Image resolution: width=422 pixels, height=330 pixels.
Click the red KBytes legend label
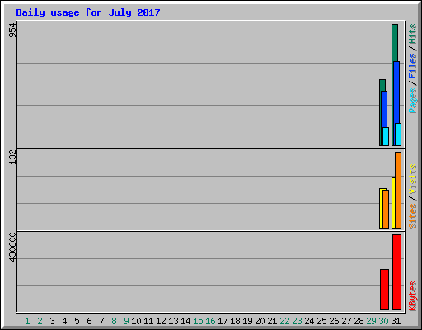coord(413,296)
